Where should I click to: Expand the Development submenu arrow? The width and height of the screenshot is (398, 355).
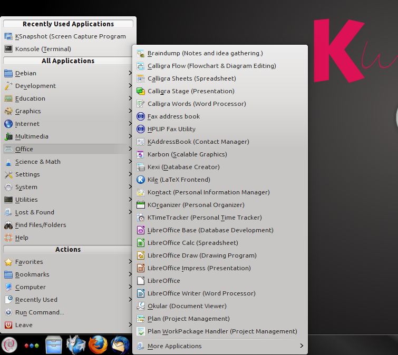[130, 86]
